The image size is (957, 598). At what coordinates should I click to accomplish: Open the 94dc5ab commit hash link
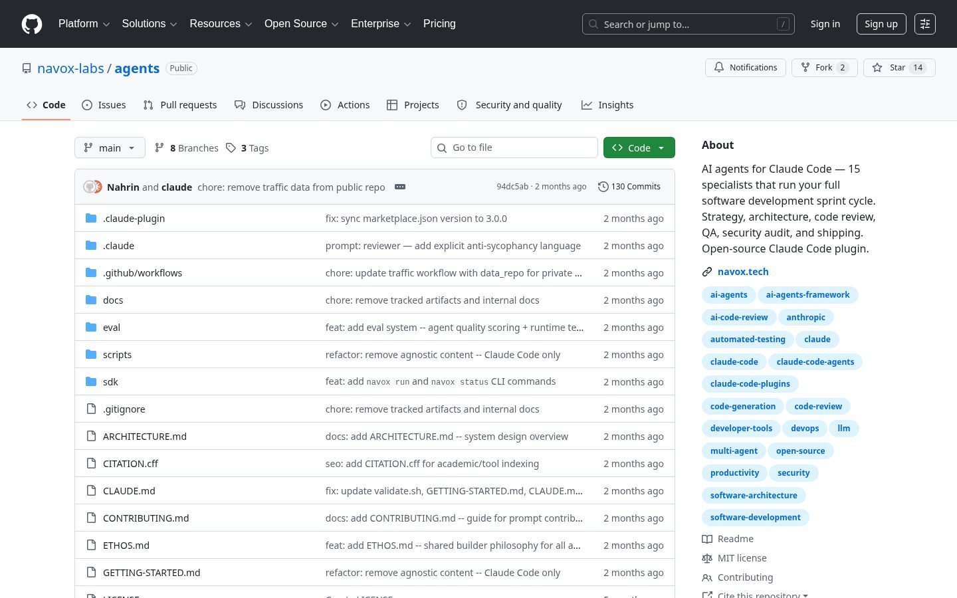(x=512, y=187)
